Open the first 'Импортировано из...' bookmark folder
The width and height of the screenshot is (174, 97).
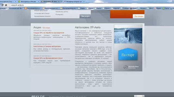click(51, 8)
